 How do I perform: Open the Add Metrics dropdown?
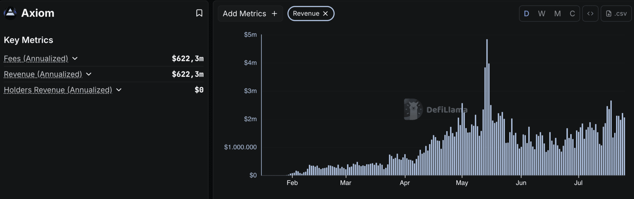click(250, 14)
